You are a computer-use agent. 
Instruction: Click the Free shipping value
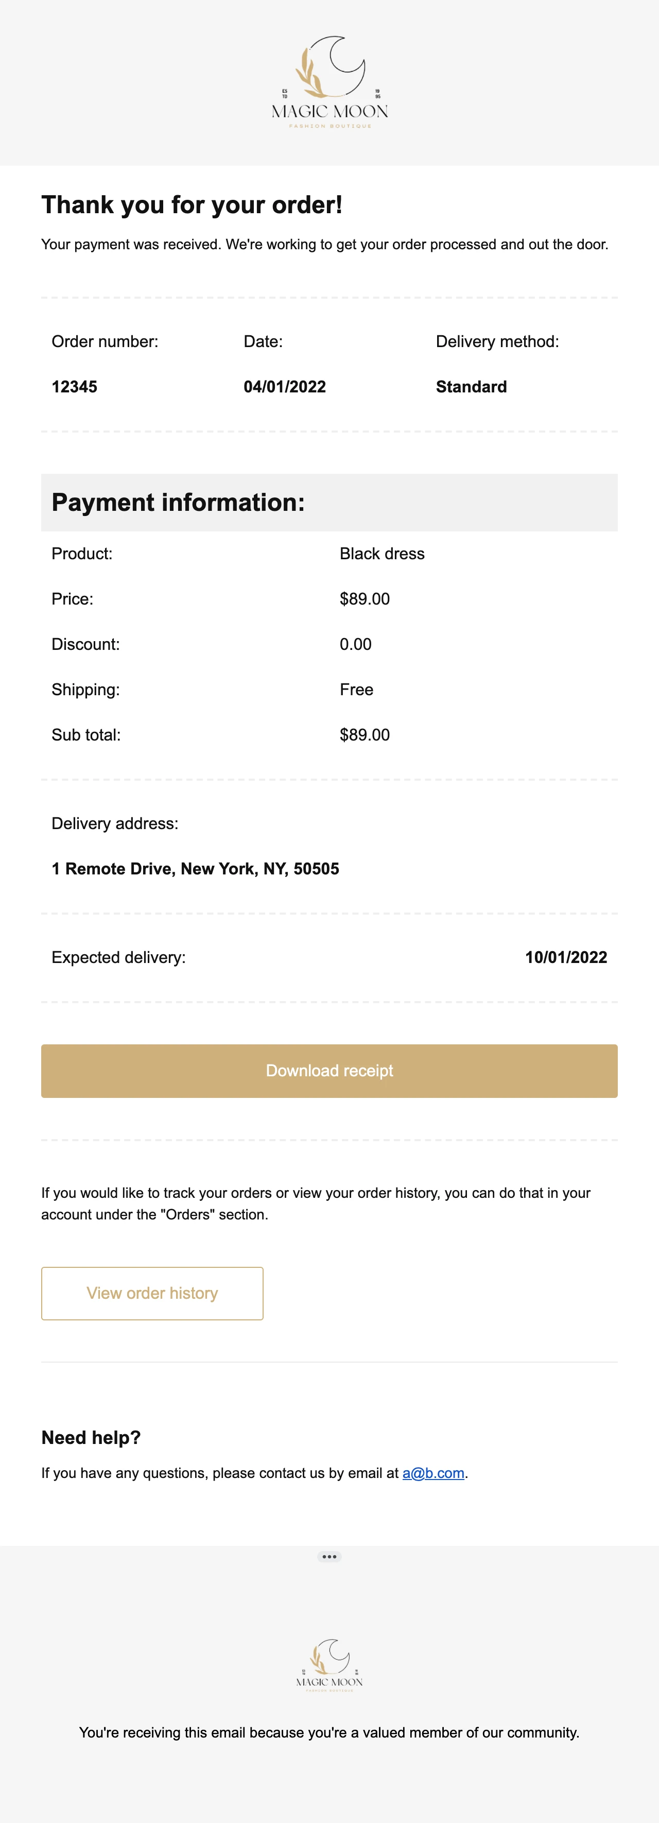[356, 689]
